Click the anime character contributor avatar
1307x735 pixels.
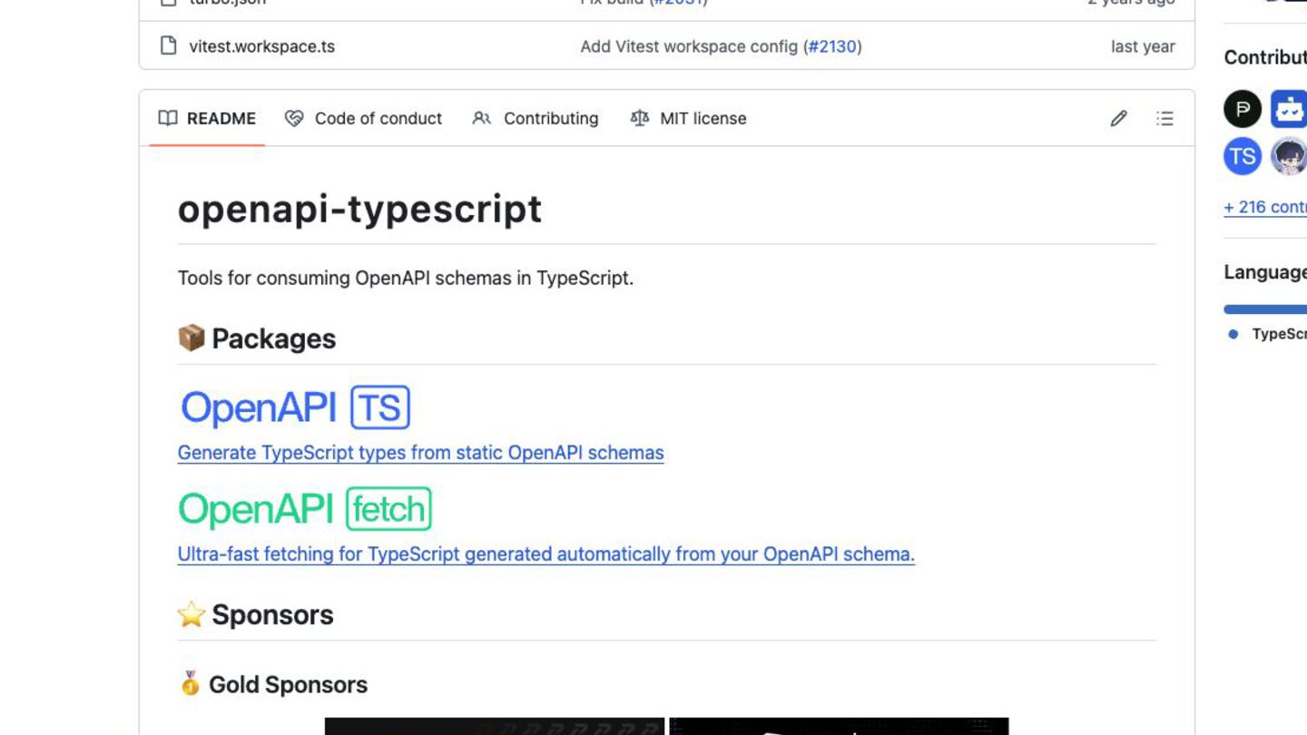point(1289,156)
